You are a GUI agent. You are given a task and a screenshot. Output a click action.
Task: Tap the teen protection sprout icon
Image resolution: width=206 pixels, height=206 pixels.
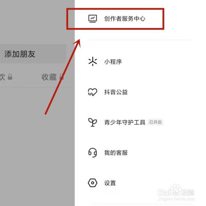point(93,122)
